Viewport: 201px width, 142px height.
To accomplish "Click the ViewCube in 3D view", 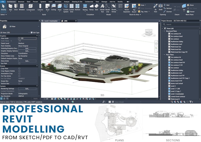I will (149, 32).
